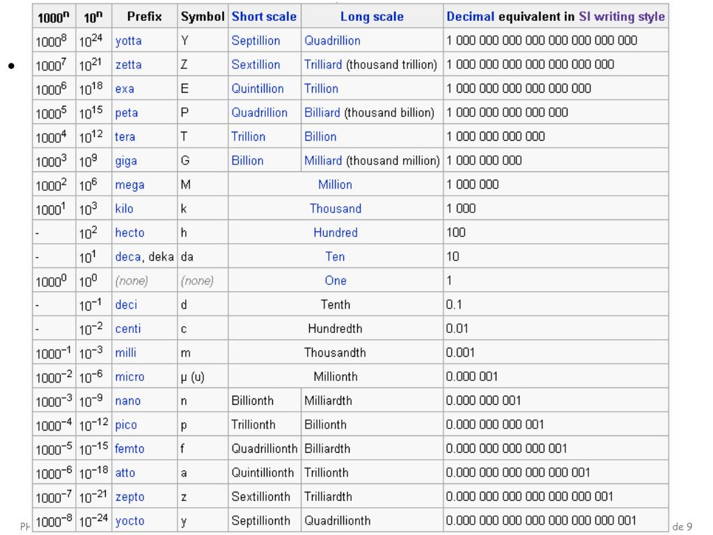This screenshot has width=713, height=535.
Task: Follow the 'zepto' prefix link
Action: (x=130, y=497)
